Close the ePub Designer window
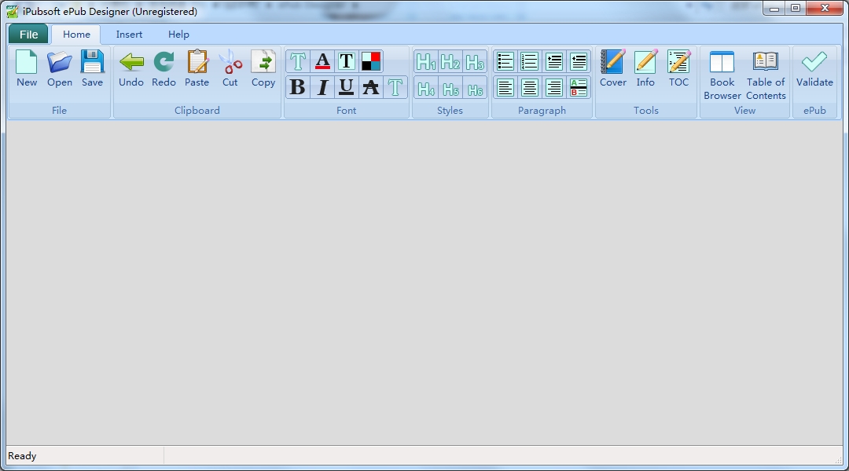 pos(825,9)
